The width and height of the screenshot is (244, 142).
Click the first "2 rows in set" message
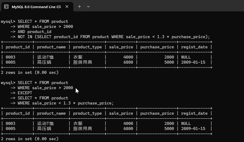30,72
